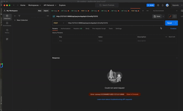Go forward with the right arrow
This screenshot has height=111, width=183.
18,5
